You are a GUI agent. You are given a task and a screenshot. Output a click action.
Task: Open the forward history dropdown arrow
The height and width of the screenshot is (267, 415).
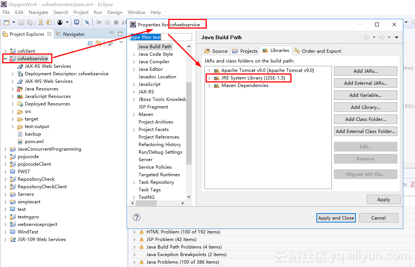point(389,37)
